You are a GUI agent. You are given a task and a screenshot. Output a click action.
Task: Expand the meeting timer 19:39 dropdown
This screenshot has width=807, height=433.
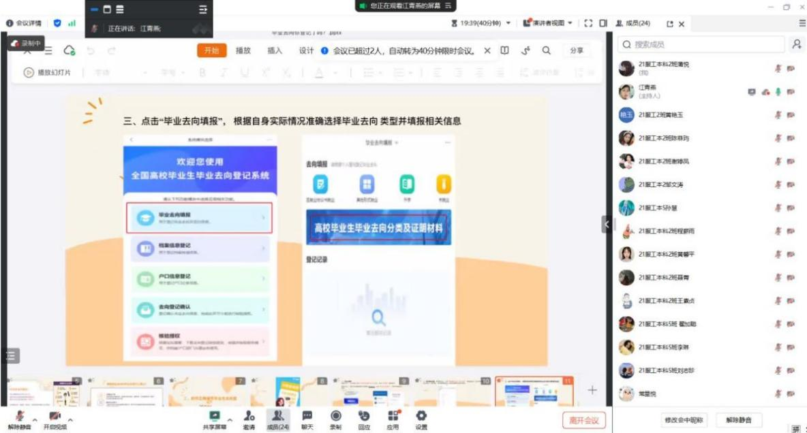[x=508, y=23]
